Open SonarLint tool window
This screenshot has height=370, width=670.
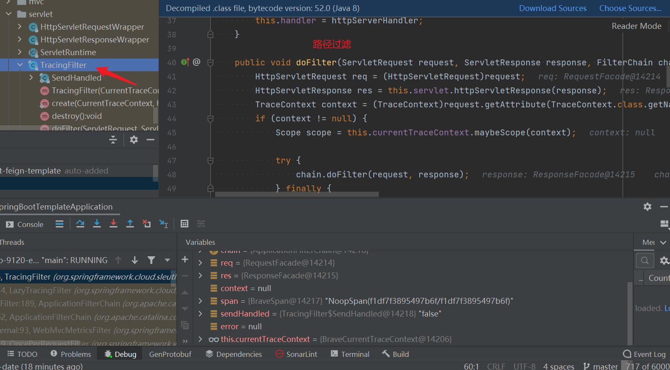(296, 354)
